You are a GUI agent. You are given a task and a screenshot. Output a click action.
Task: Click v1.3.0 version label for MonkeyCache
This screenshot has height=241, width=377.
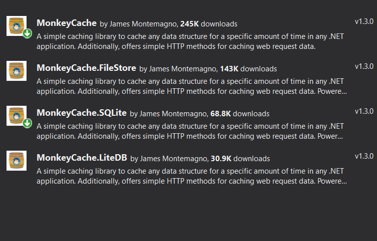364,21
